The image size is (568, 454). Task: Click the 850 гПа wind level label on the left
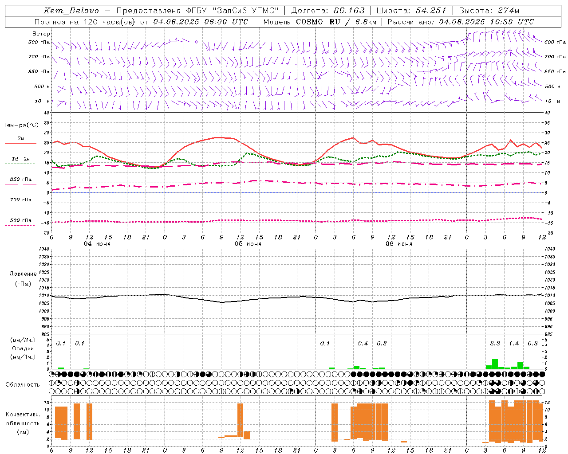point(39,71)
